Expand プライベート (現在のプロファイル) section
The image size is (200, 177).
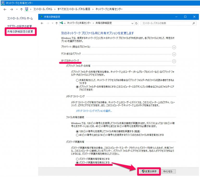[x=174, y=47]
